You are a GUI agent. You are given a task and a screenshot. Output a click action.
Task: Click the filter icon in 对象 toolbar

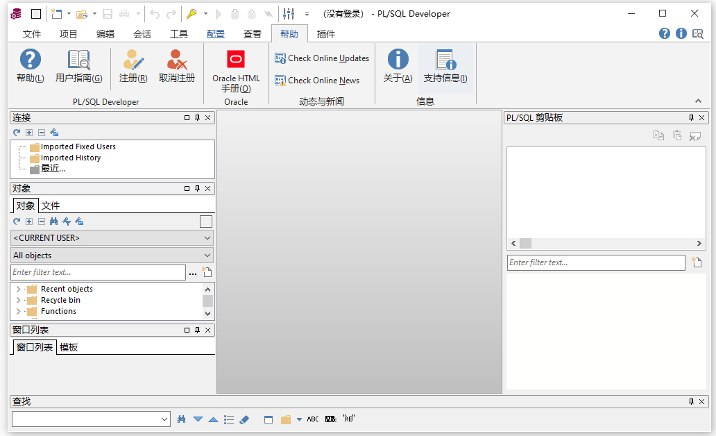[x=67, y=221]
